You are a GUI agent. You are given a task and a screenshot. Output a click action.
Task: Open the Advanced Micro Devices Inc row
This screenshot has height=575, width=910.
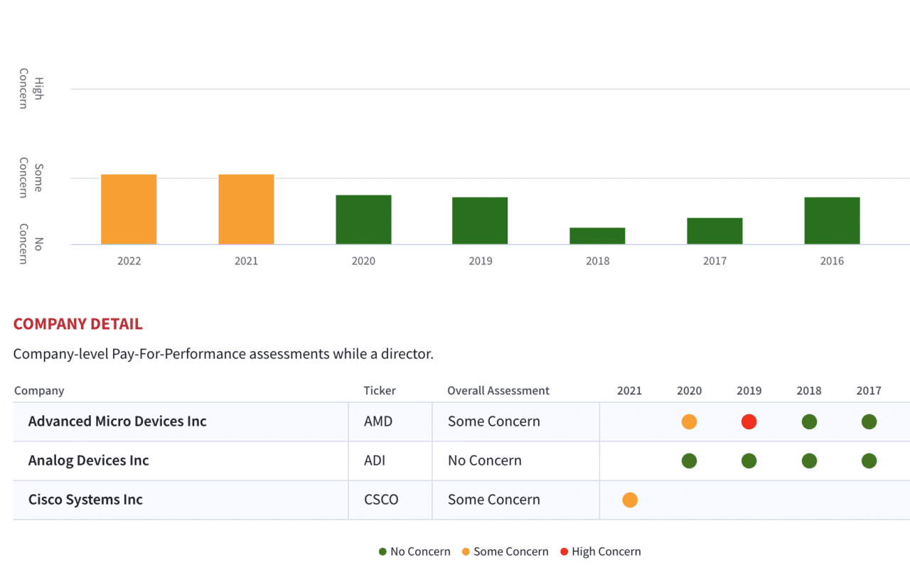(117, 421)
